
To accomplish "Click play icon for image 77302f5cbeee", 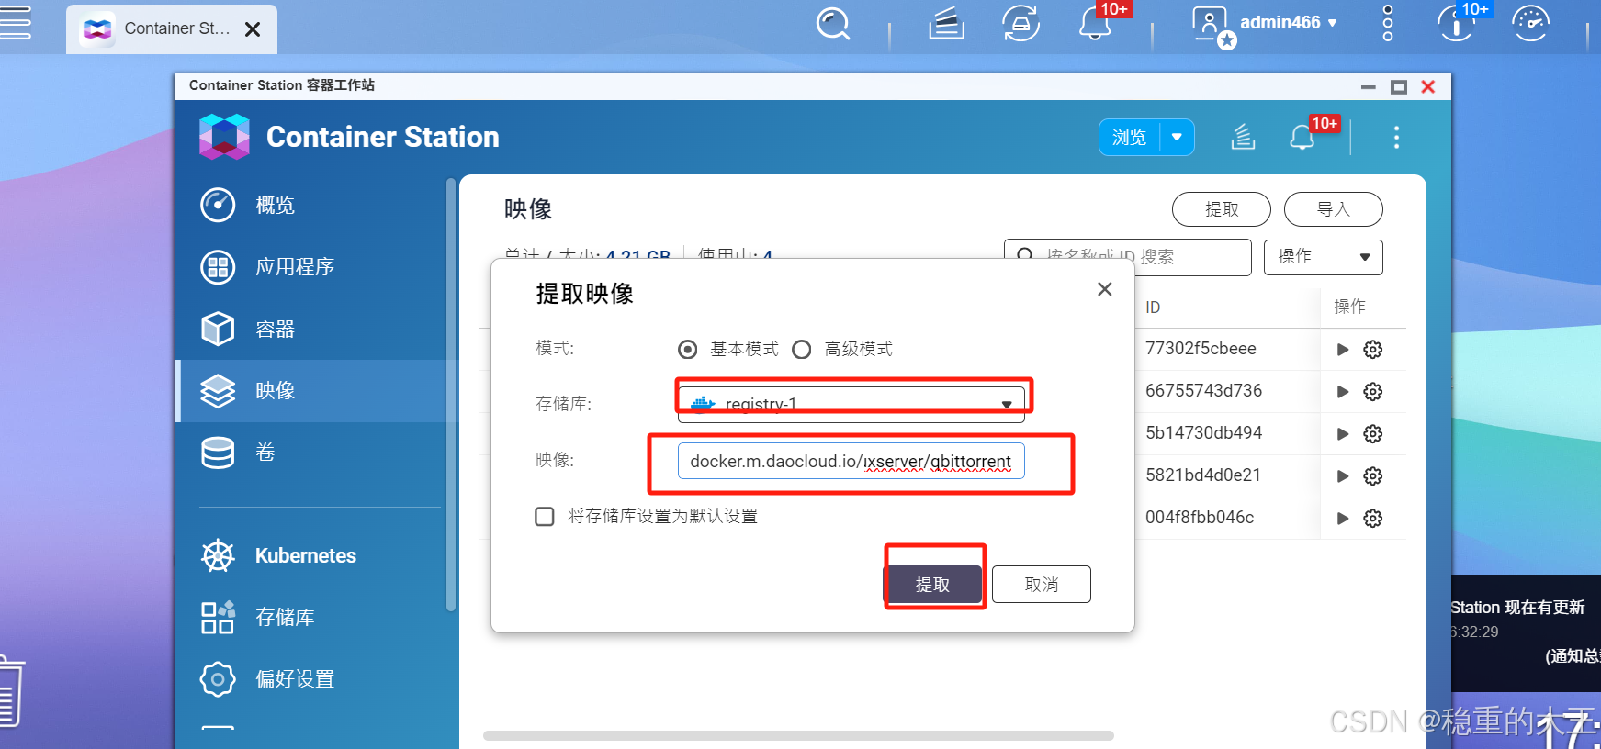I will [1343, 350].
